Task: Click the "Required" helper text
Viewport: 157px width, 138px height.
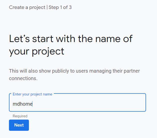Action: (x=20, y=116)
